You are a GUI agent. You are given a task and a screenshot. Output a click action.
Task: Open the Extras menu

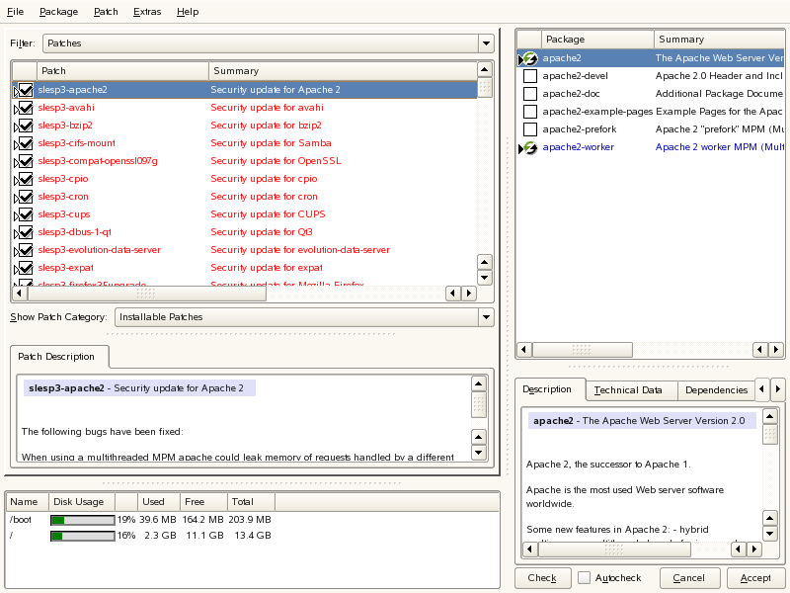[147, 12]
